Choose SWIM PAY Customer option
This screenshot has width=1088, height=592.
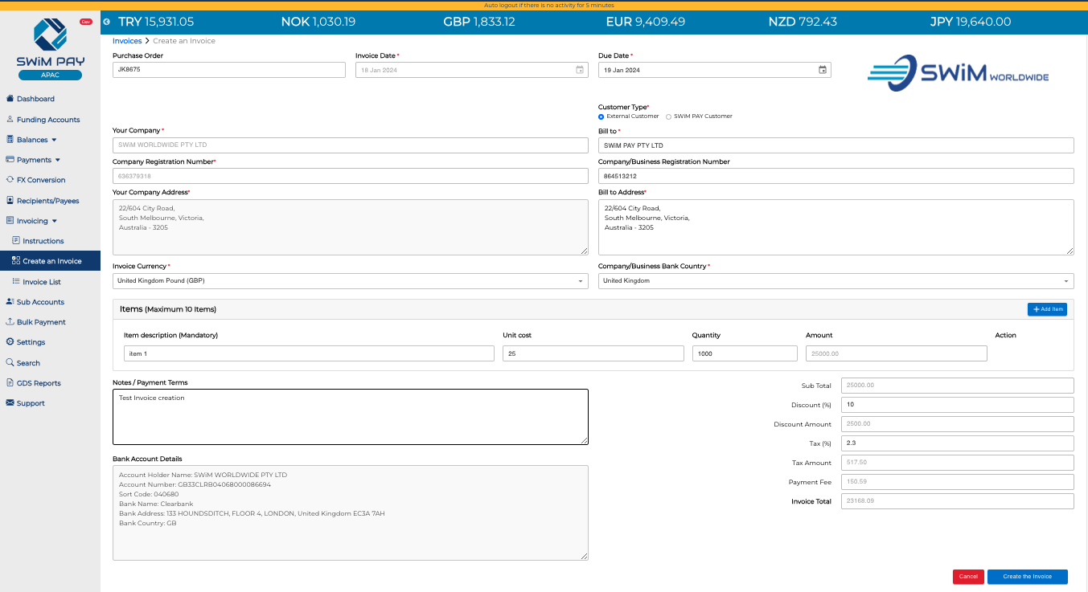(668, 116)
